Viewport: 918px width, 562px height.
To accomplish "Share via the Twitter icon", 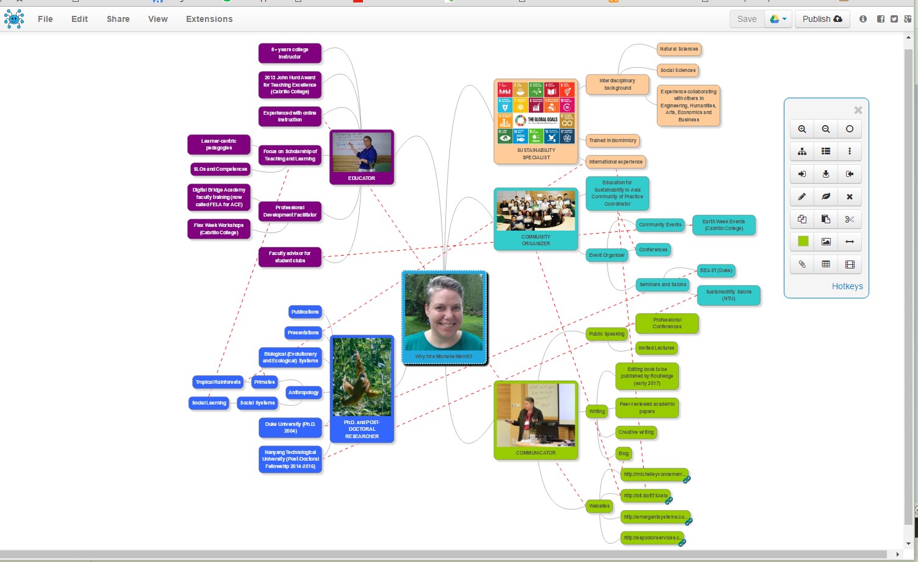I will click(x=894, y=19).
